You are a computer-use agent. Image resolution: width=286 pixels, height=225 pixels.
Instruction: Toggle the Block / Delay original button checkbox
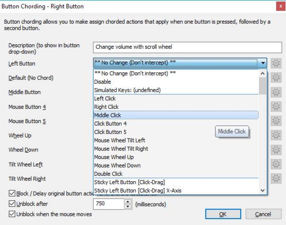(12, 194)
